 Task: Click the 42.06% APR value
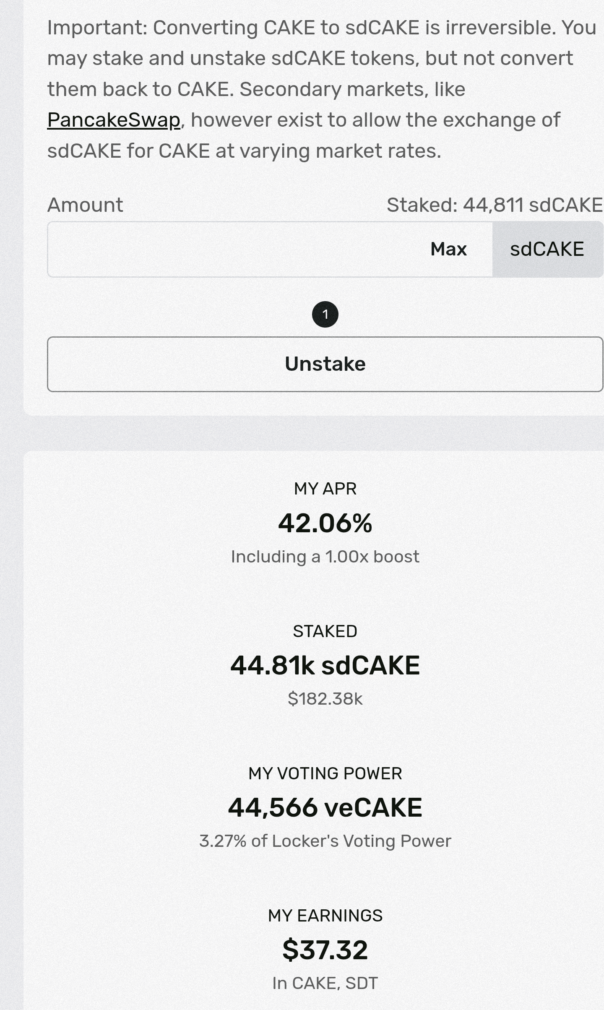325,523
